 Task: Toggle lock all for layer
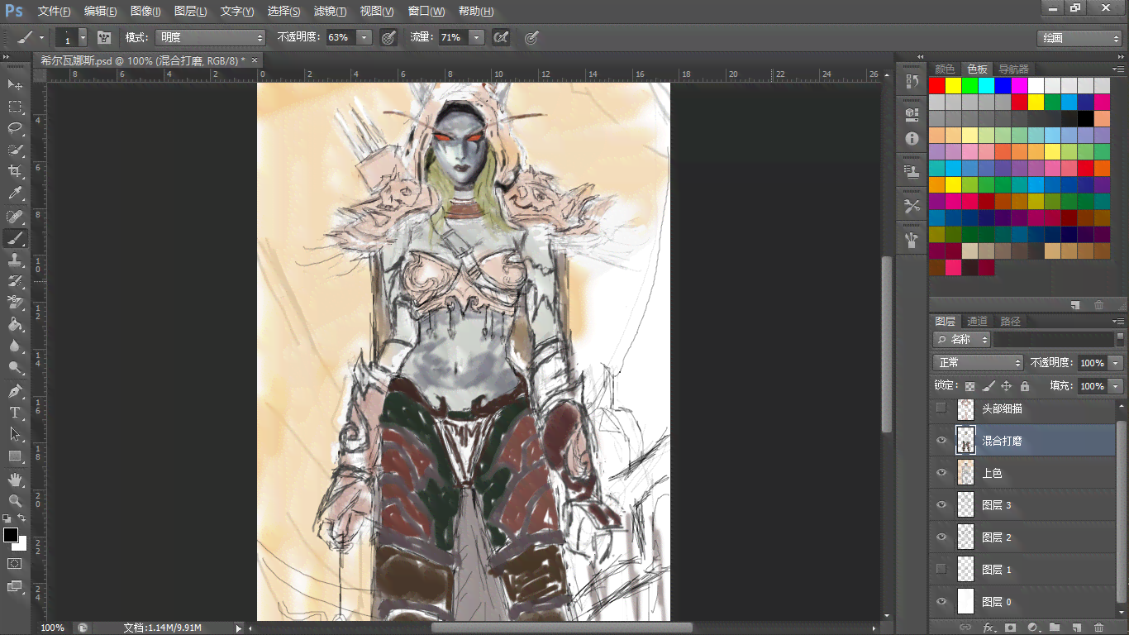(x=1025, y=386)
